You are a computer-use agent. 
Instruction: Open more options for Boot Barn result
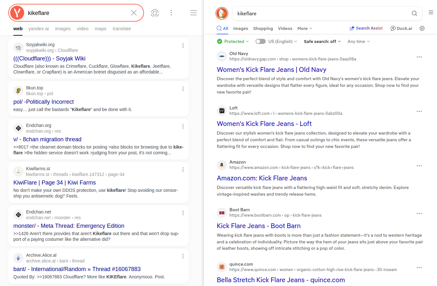pos(419,213)
